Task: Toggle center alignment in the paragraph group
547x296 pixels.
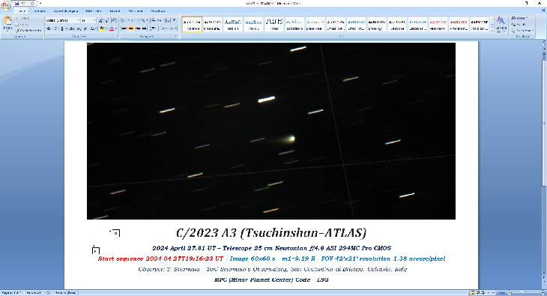Action: point(131,28)
